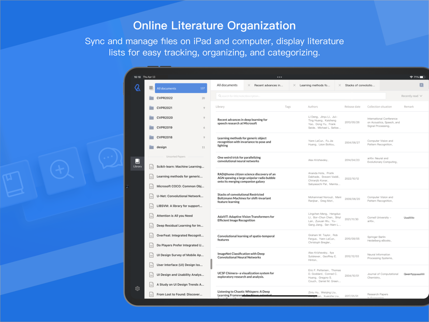
Task: Click the CVPR2021 folder icon
Action: coord(151,108)
